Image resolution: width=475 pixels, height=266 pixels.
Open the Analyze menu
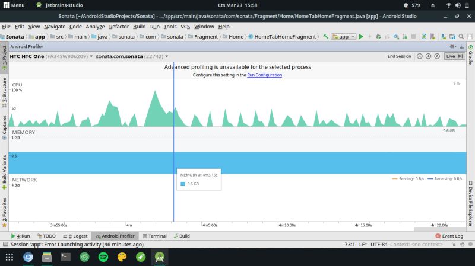point(95,27)
